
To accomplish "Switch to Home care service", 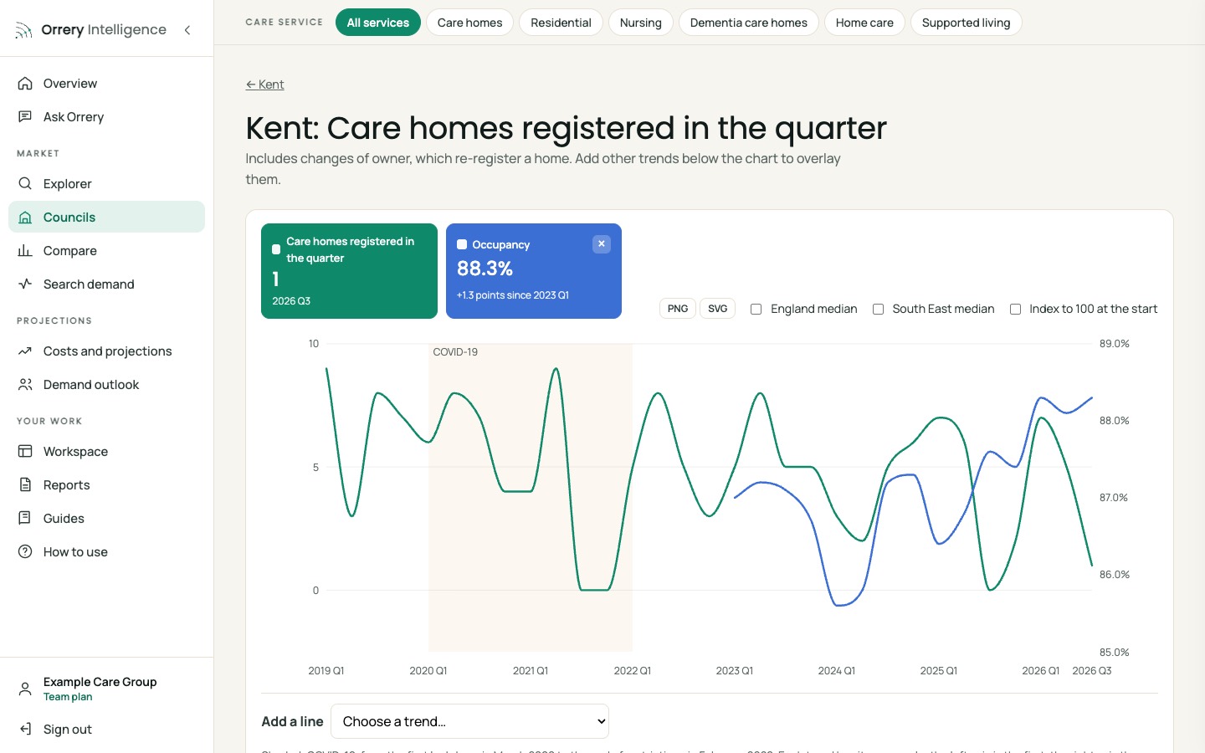I will (x=864, y=23).
